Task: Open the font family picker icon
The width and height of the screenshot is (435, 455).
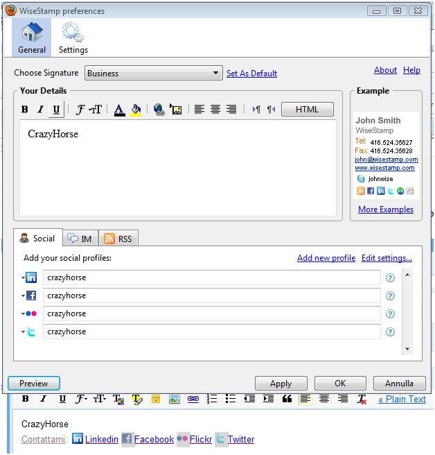Action: tap(80, 110)
